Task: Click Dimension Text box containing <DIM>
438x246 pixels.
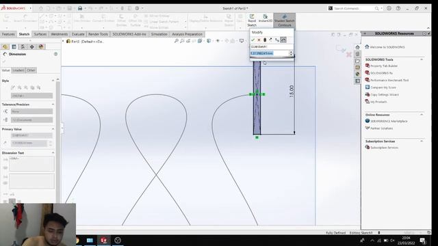Action: [x=31, y=163]
